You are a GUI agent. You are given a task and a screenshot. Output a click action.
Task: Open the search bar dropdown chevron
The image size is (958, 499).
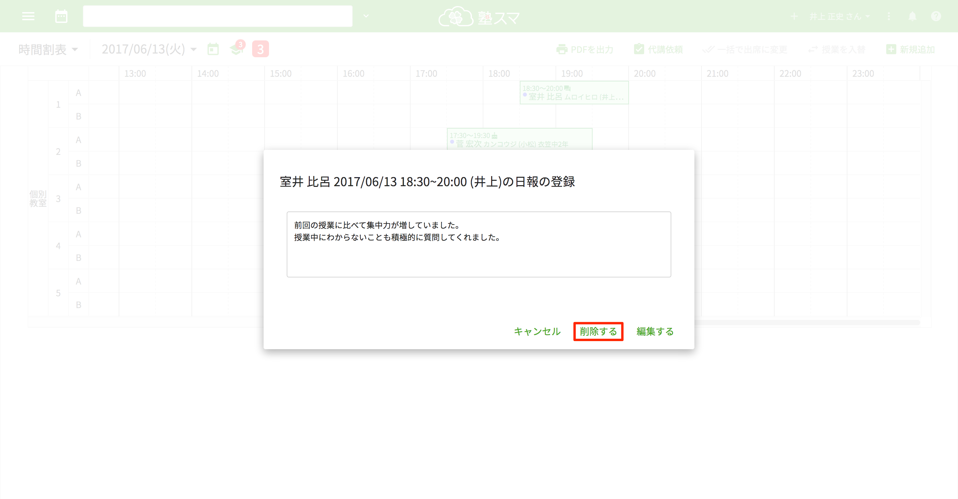[x=366, y=16]
